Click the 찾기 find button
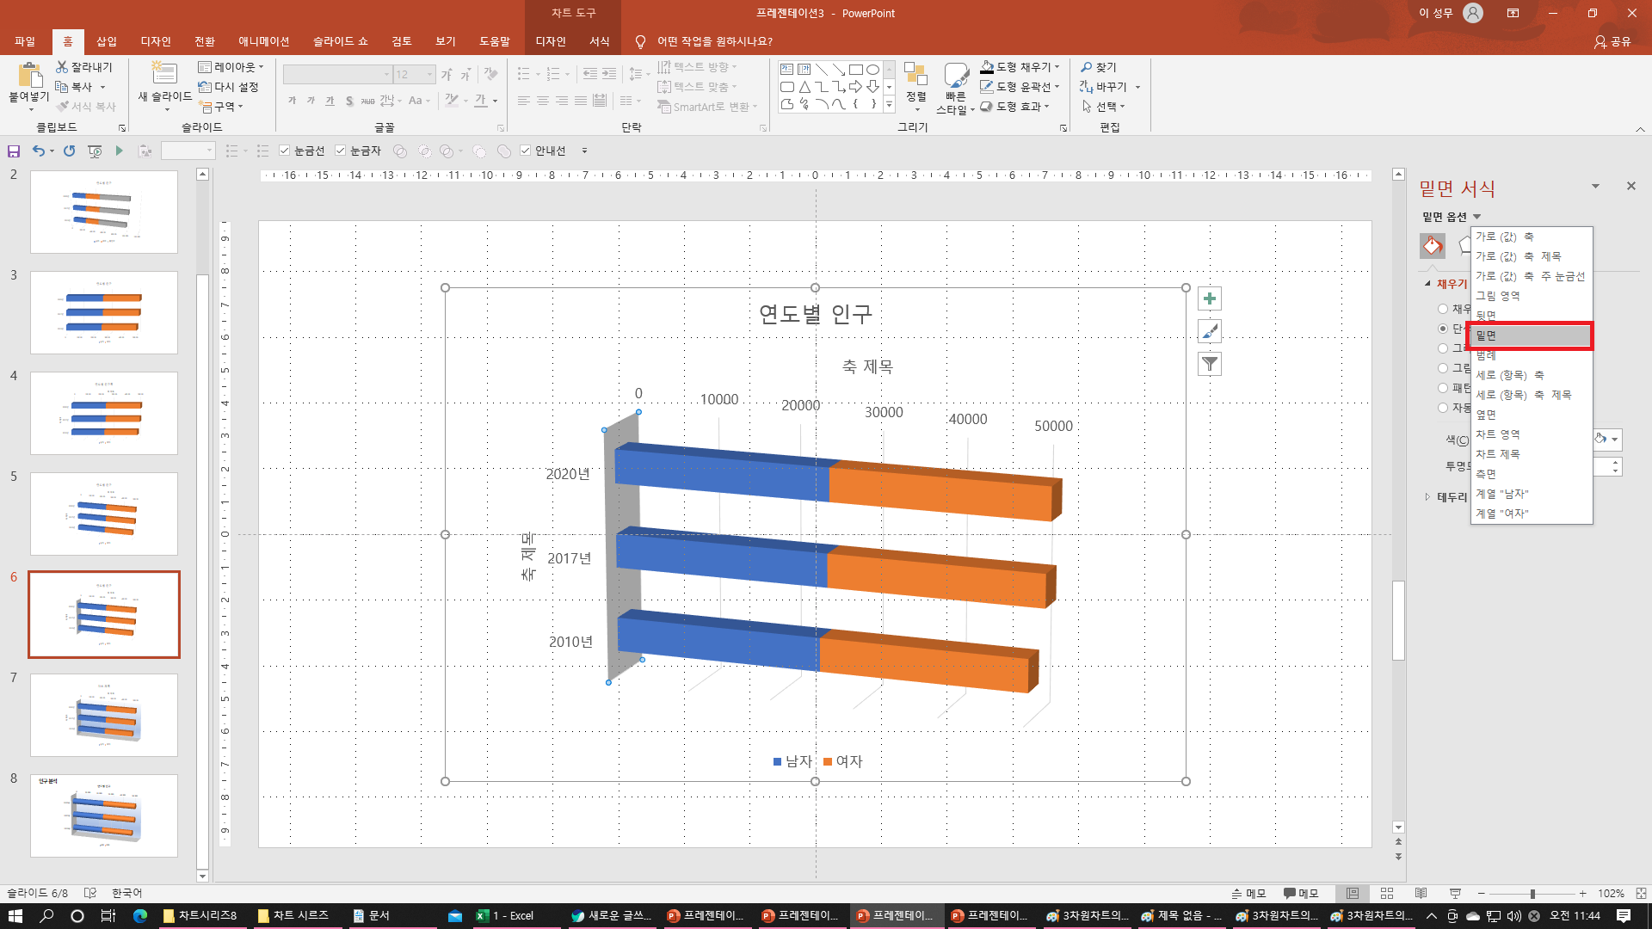This screenshot has width=1652, height=929. [1099, 67]
